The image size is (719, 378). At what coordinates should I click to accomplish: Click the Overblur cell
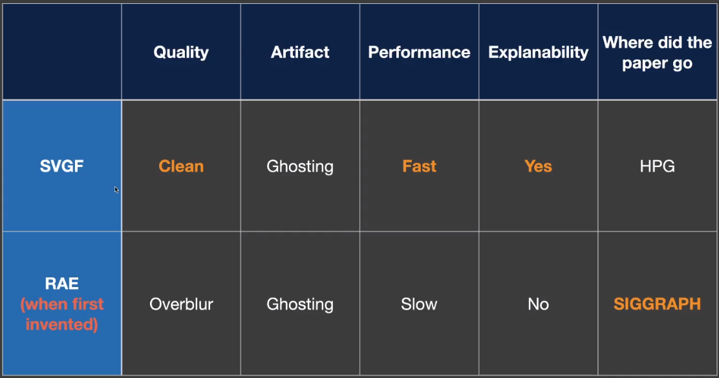coord(181,304)
